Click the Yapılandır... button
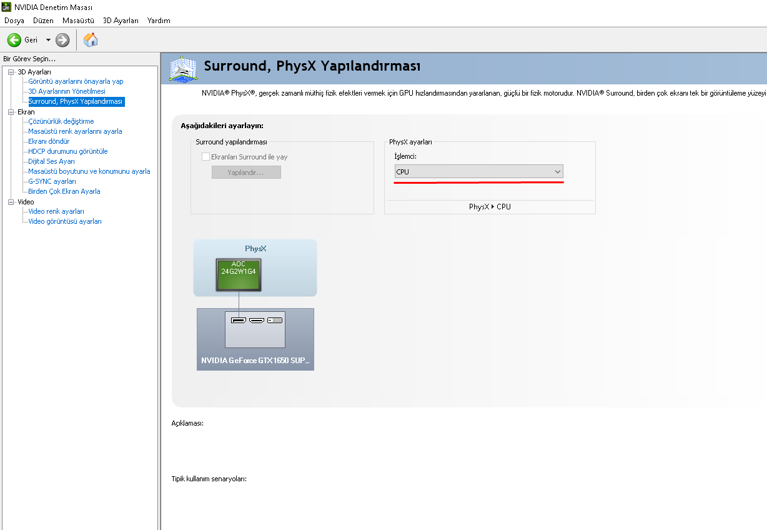767x530 pixels. coord(246,172)
